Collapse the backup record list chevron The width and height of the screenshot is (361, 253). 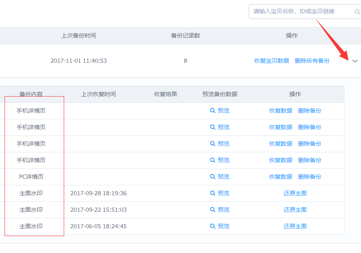pyautogui.click(x=355, y=61)
